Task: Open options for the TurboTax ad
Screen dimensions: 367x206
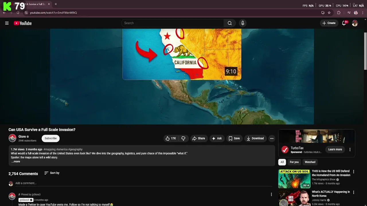Action: (x=350, y=150)
